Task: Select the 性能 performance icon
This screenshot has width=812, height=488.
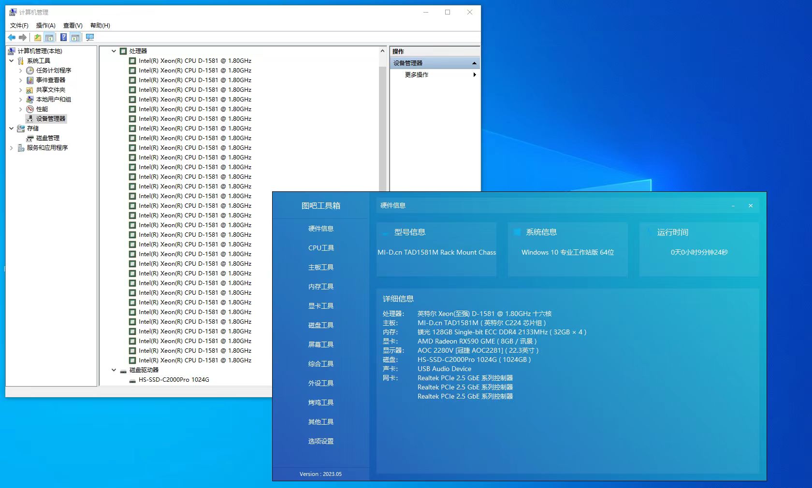Action: (x=30, y=109)
